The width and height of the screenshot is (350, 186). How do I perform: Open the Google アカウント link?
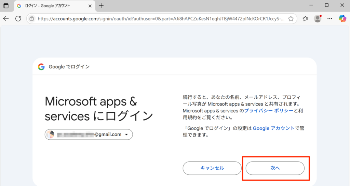[274, 128]
